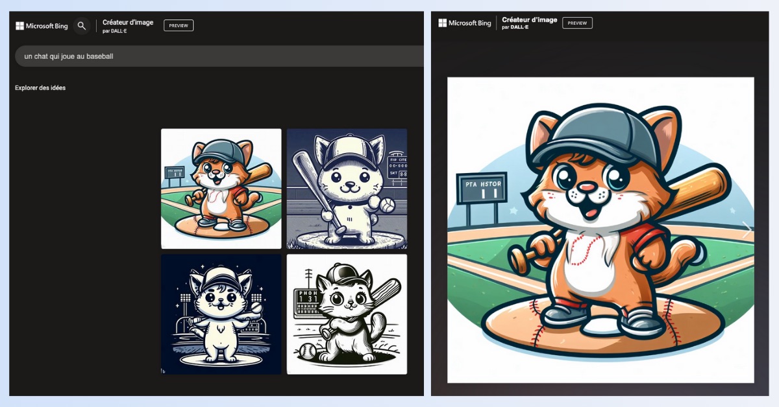Click the PREVIEW badge in right panel header
The image size is (779, 407).
577,23
